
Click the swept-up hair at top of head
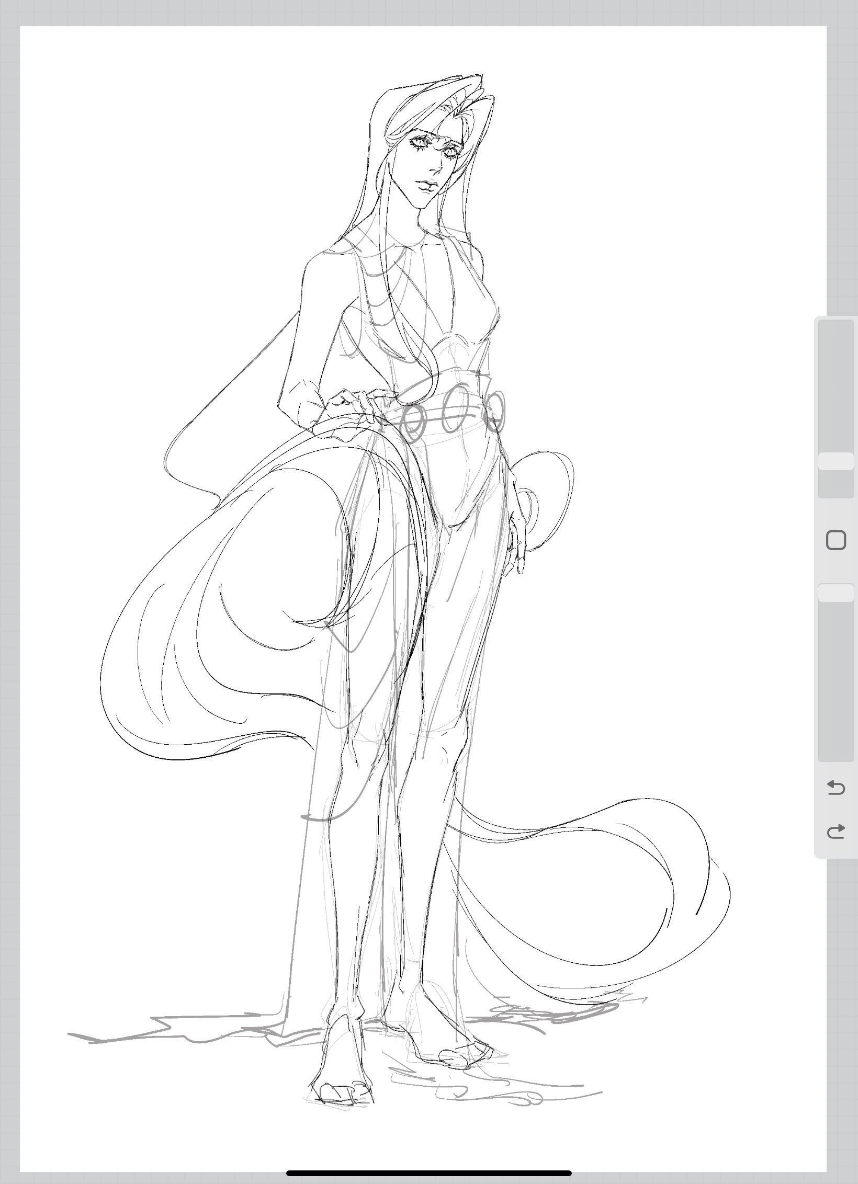[445, 97]
